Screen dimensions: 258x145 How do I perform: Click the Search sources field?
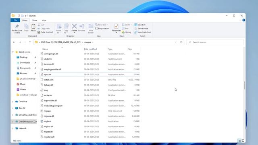pyautogui.click(x=215, y=42)
